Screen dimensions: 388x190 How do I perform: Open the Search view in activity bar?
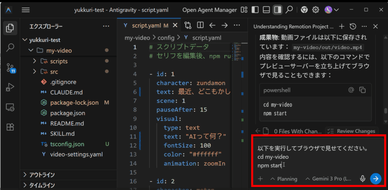point(10,47)
